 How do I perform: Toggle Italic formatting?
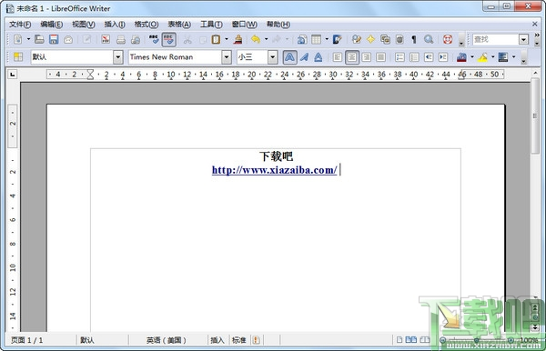[x=304, y=57]
